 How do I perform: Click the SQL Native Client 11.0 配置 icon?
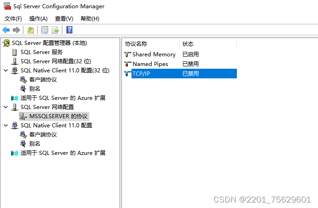click(14, 126)
